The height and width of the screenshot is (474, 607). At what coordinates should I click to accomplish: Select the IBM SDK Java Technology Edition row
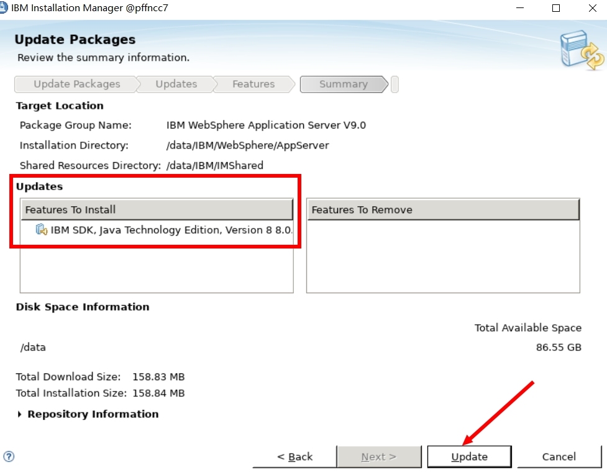157,230
